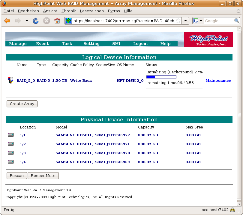Screen dimensions: 243x215
Task: Click into the Google search field
Action: (x=218, y=21)
